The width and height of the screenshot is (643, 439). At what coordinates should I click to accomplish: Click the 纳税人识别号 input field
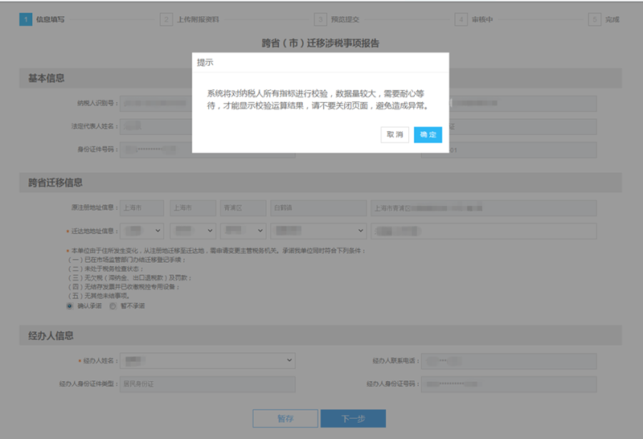click(x=207, y=103)
